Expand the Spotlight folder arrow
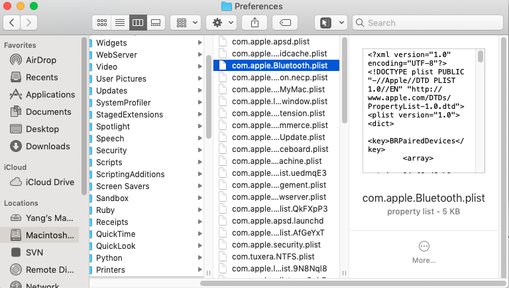Viewport: 509px width, 288px height. (200, 127)
